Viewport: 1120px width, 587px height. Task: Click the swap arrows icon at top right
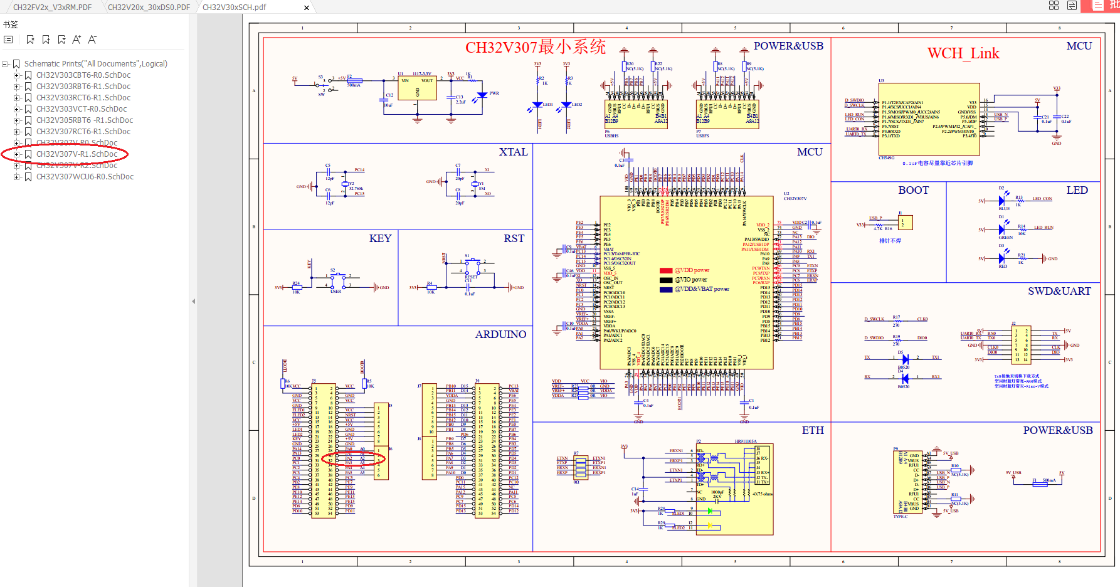point(1072,6)
